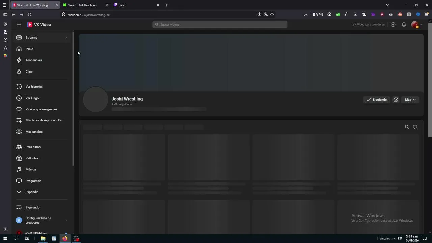Click the share channel arrow icon
This screenshot has height=243, width=432.
396,100
